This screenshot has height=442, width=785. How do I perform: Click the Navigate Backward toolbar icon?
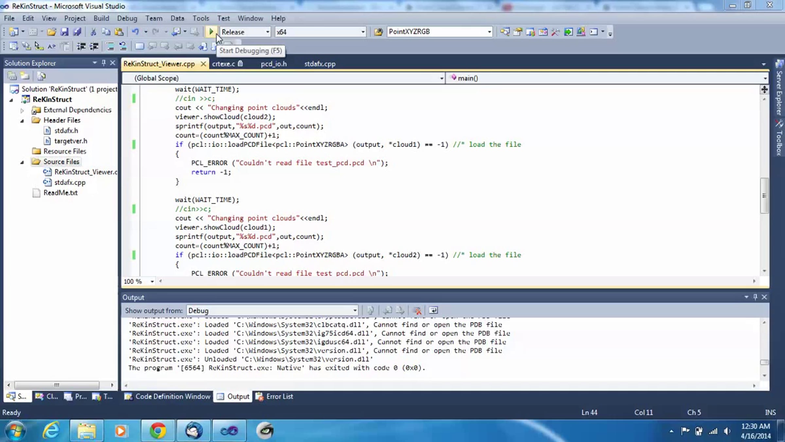pos(176,32)
